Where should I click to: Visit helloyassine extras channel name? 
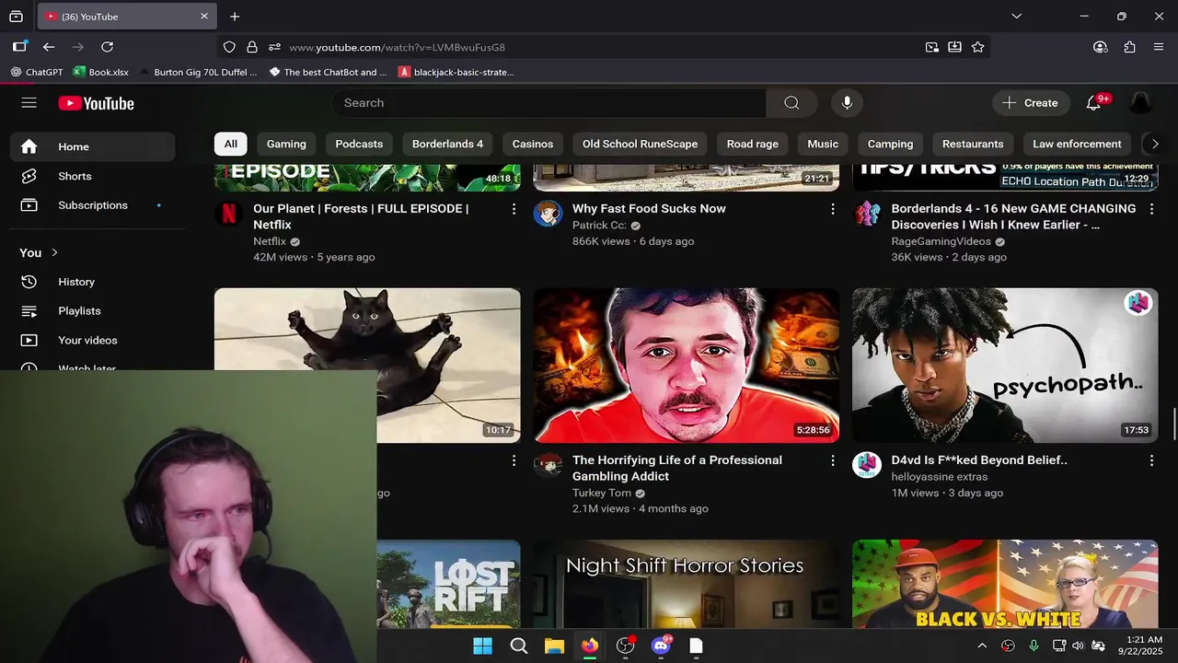coord(940,477)
